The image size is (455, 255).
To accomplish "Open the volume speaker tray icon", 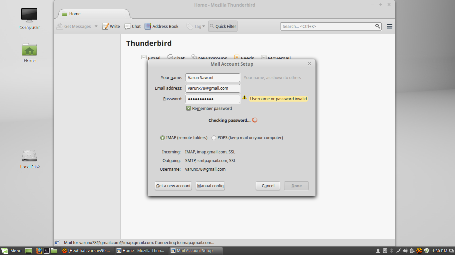I will pyautogui.click(x=405, y=251).
